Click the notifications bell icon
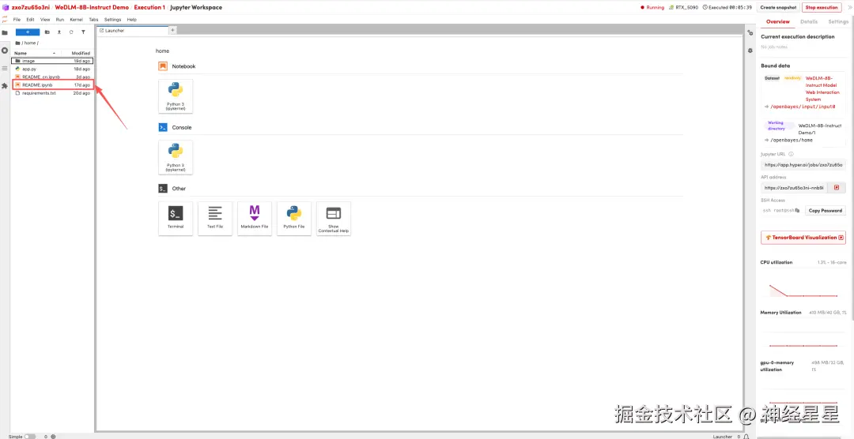854x439 pixels. 746,437
